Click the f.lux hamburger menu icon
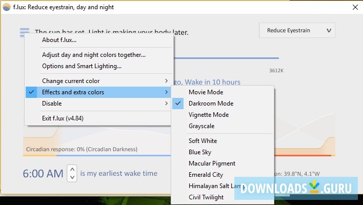This screenshot has width=363, height=205. click(25, 32)
